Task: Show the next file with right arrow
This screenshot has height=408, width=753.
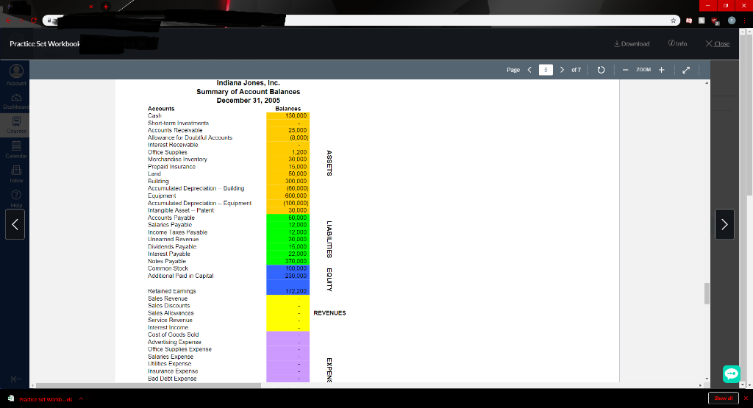Action: tap(724, 224)
